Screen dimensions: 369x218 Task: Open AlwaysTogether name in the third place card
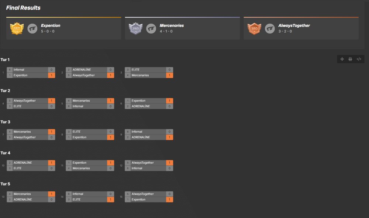294,25
